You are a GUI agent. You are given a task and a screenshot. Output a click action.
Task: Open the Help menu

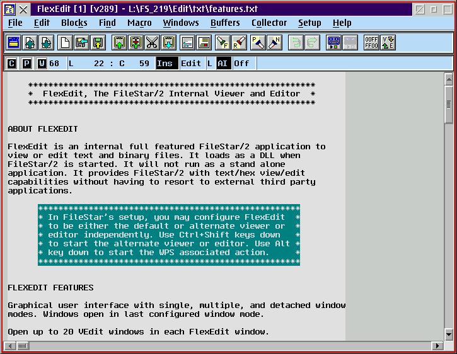(x=342, y=23)
